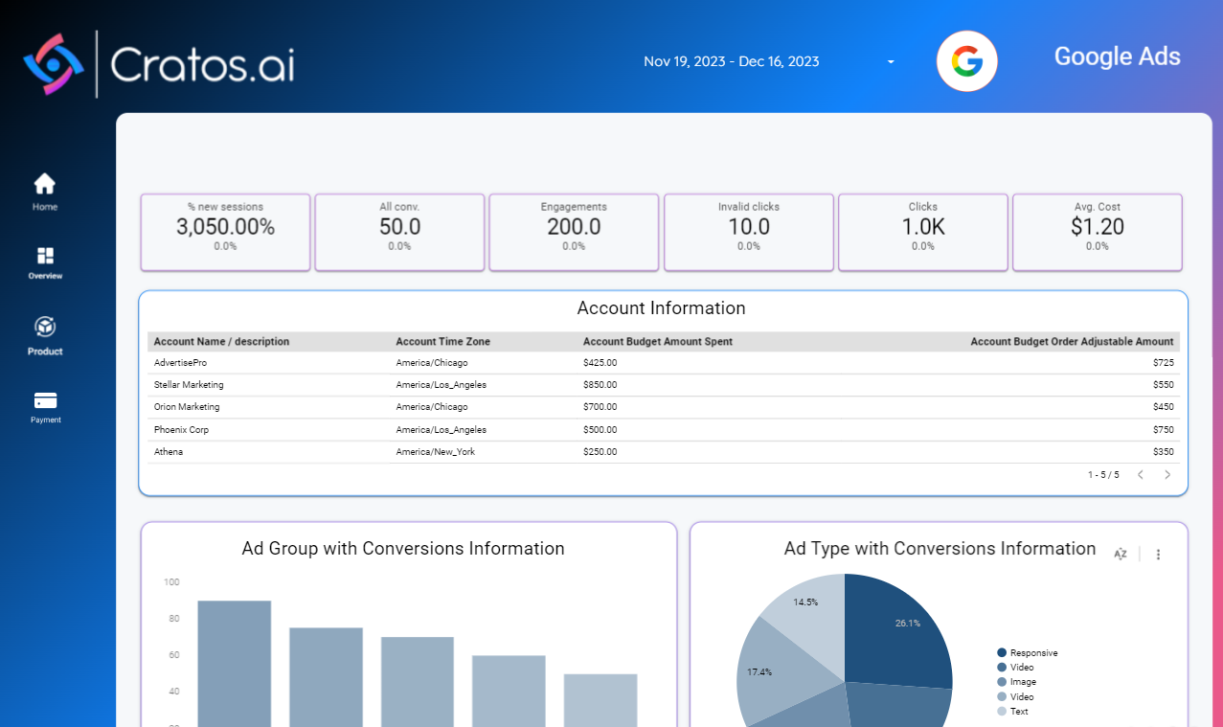Select the Engagements scorecard
The width and height of the screenshot is (1223, 727).
(x=574, y=233)
